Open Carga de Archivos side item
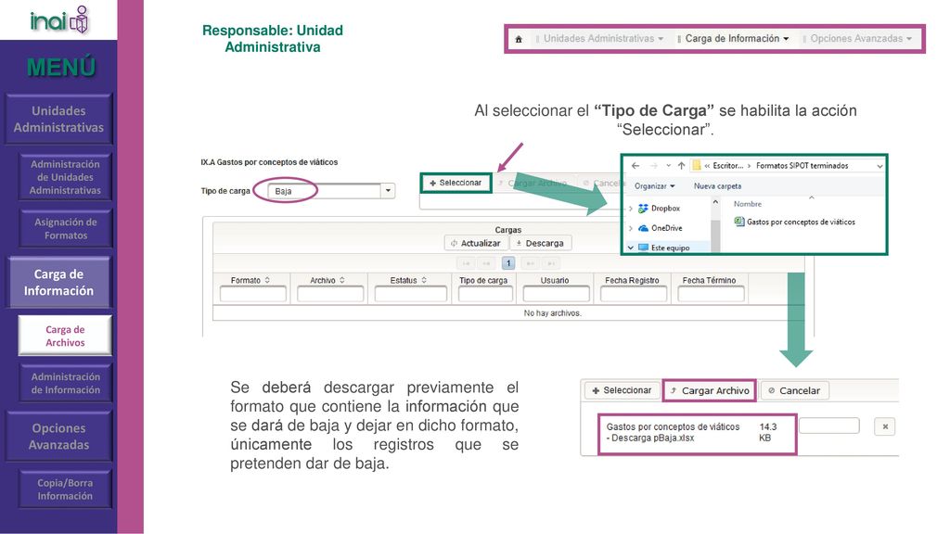950x534 pixels. pyautogui.click(x=65, y=336)
